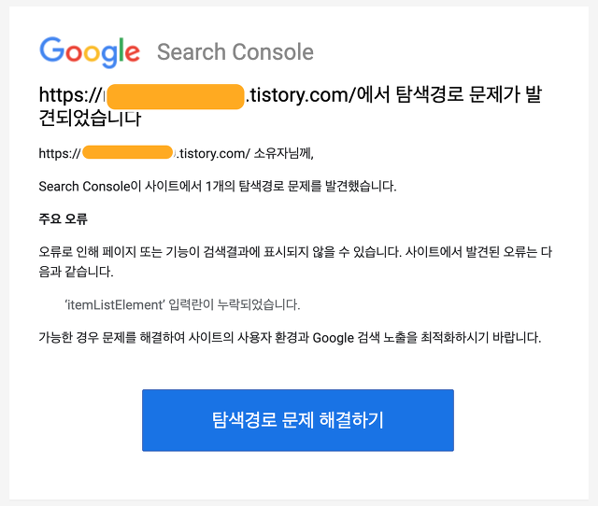The width and height of the screenshot is (598, 506).
Task: Click the Google logo
Action: tap(90, 52)
